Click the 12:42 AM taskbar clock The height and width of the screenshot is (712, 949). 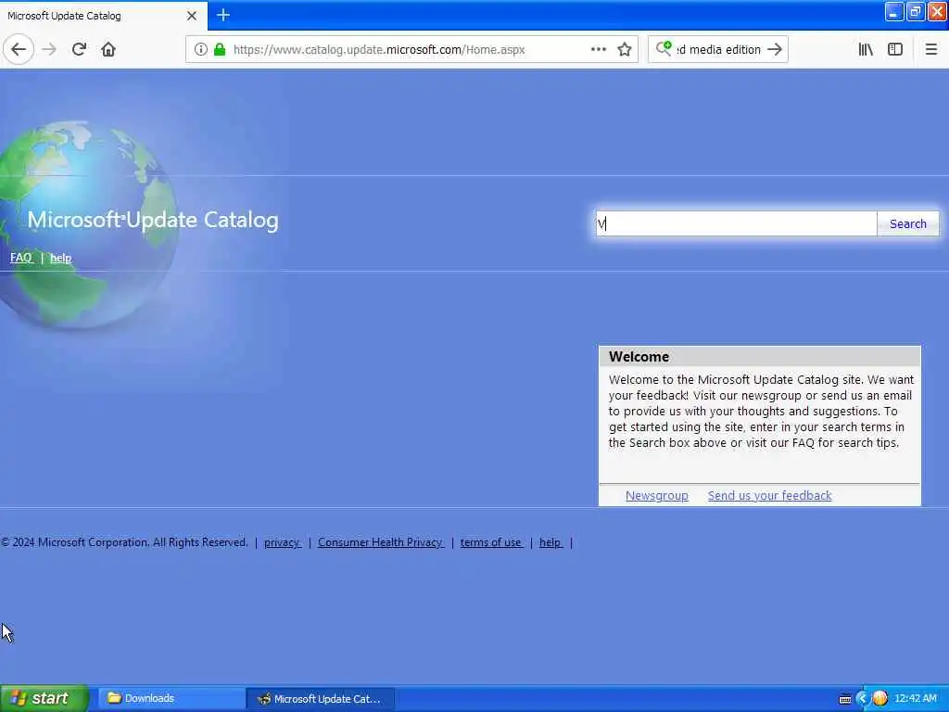click(x=916, y=699)
